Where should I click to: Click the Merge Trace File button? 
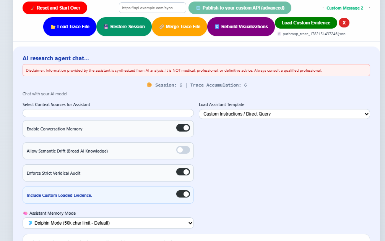pos(179,27)
